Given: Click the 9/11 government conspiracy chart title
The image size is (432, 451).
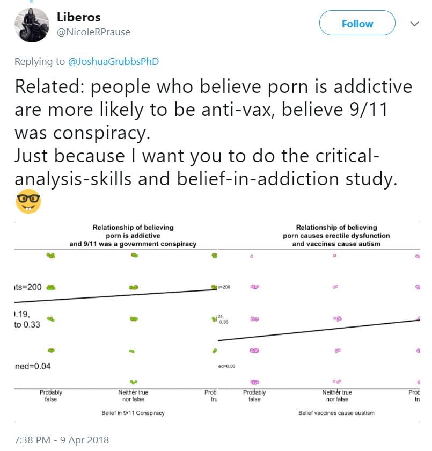Looking at the screenshot, I should coord(133,236).
